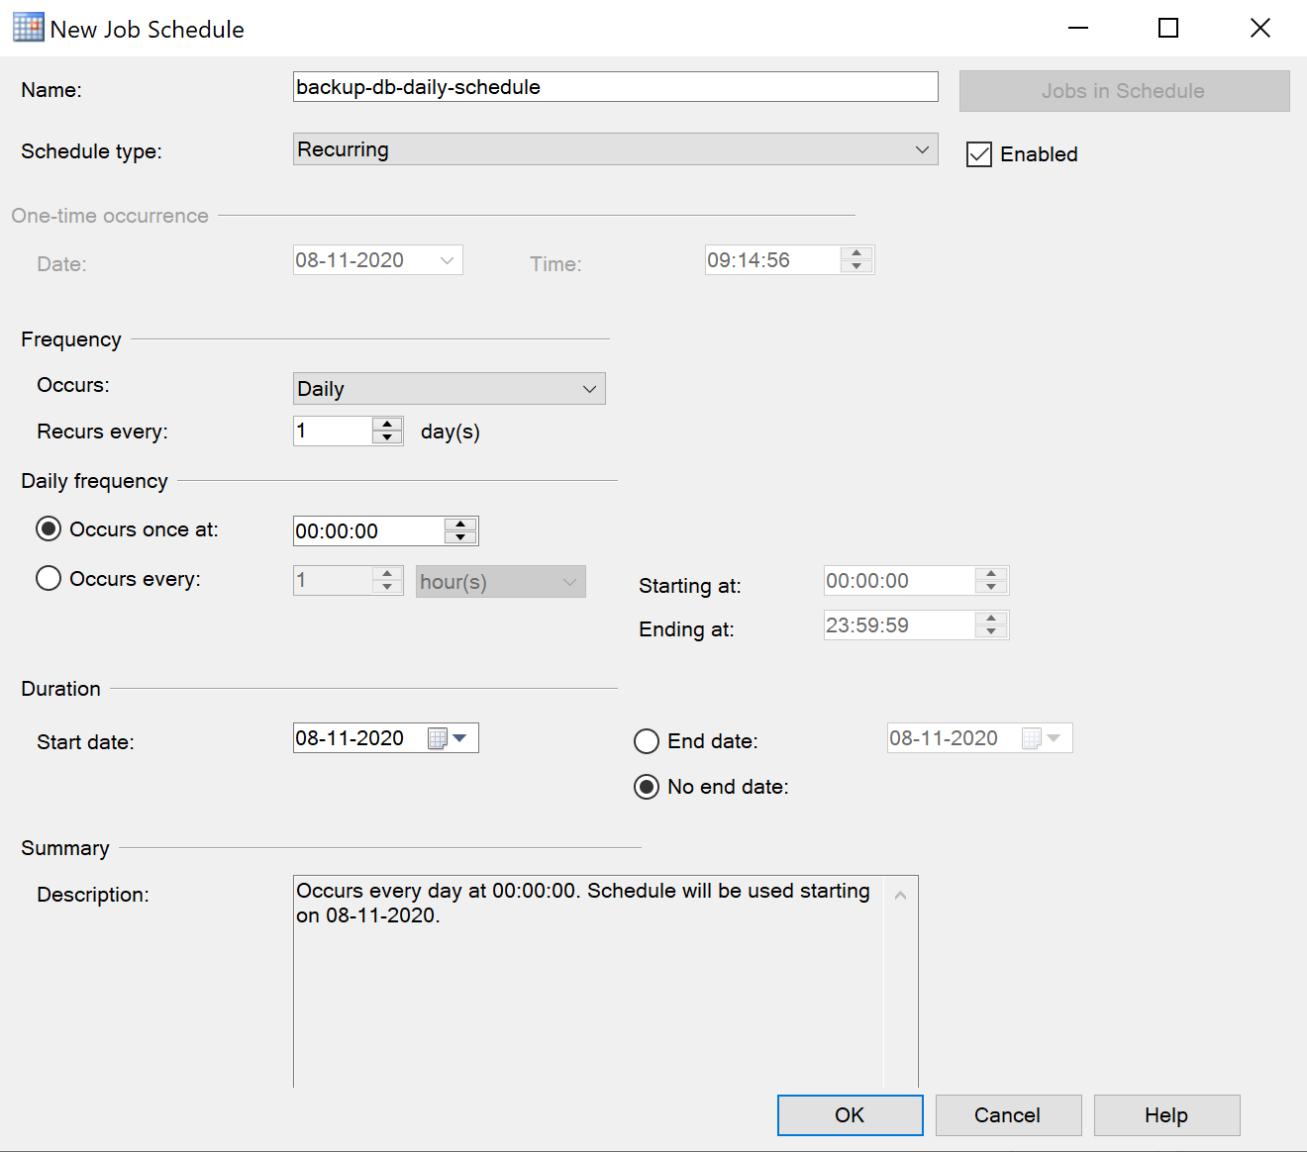Select the Occurs every radio button
The image size is (1307, 1152).
point(49,578)
